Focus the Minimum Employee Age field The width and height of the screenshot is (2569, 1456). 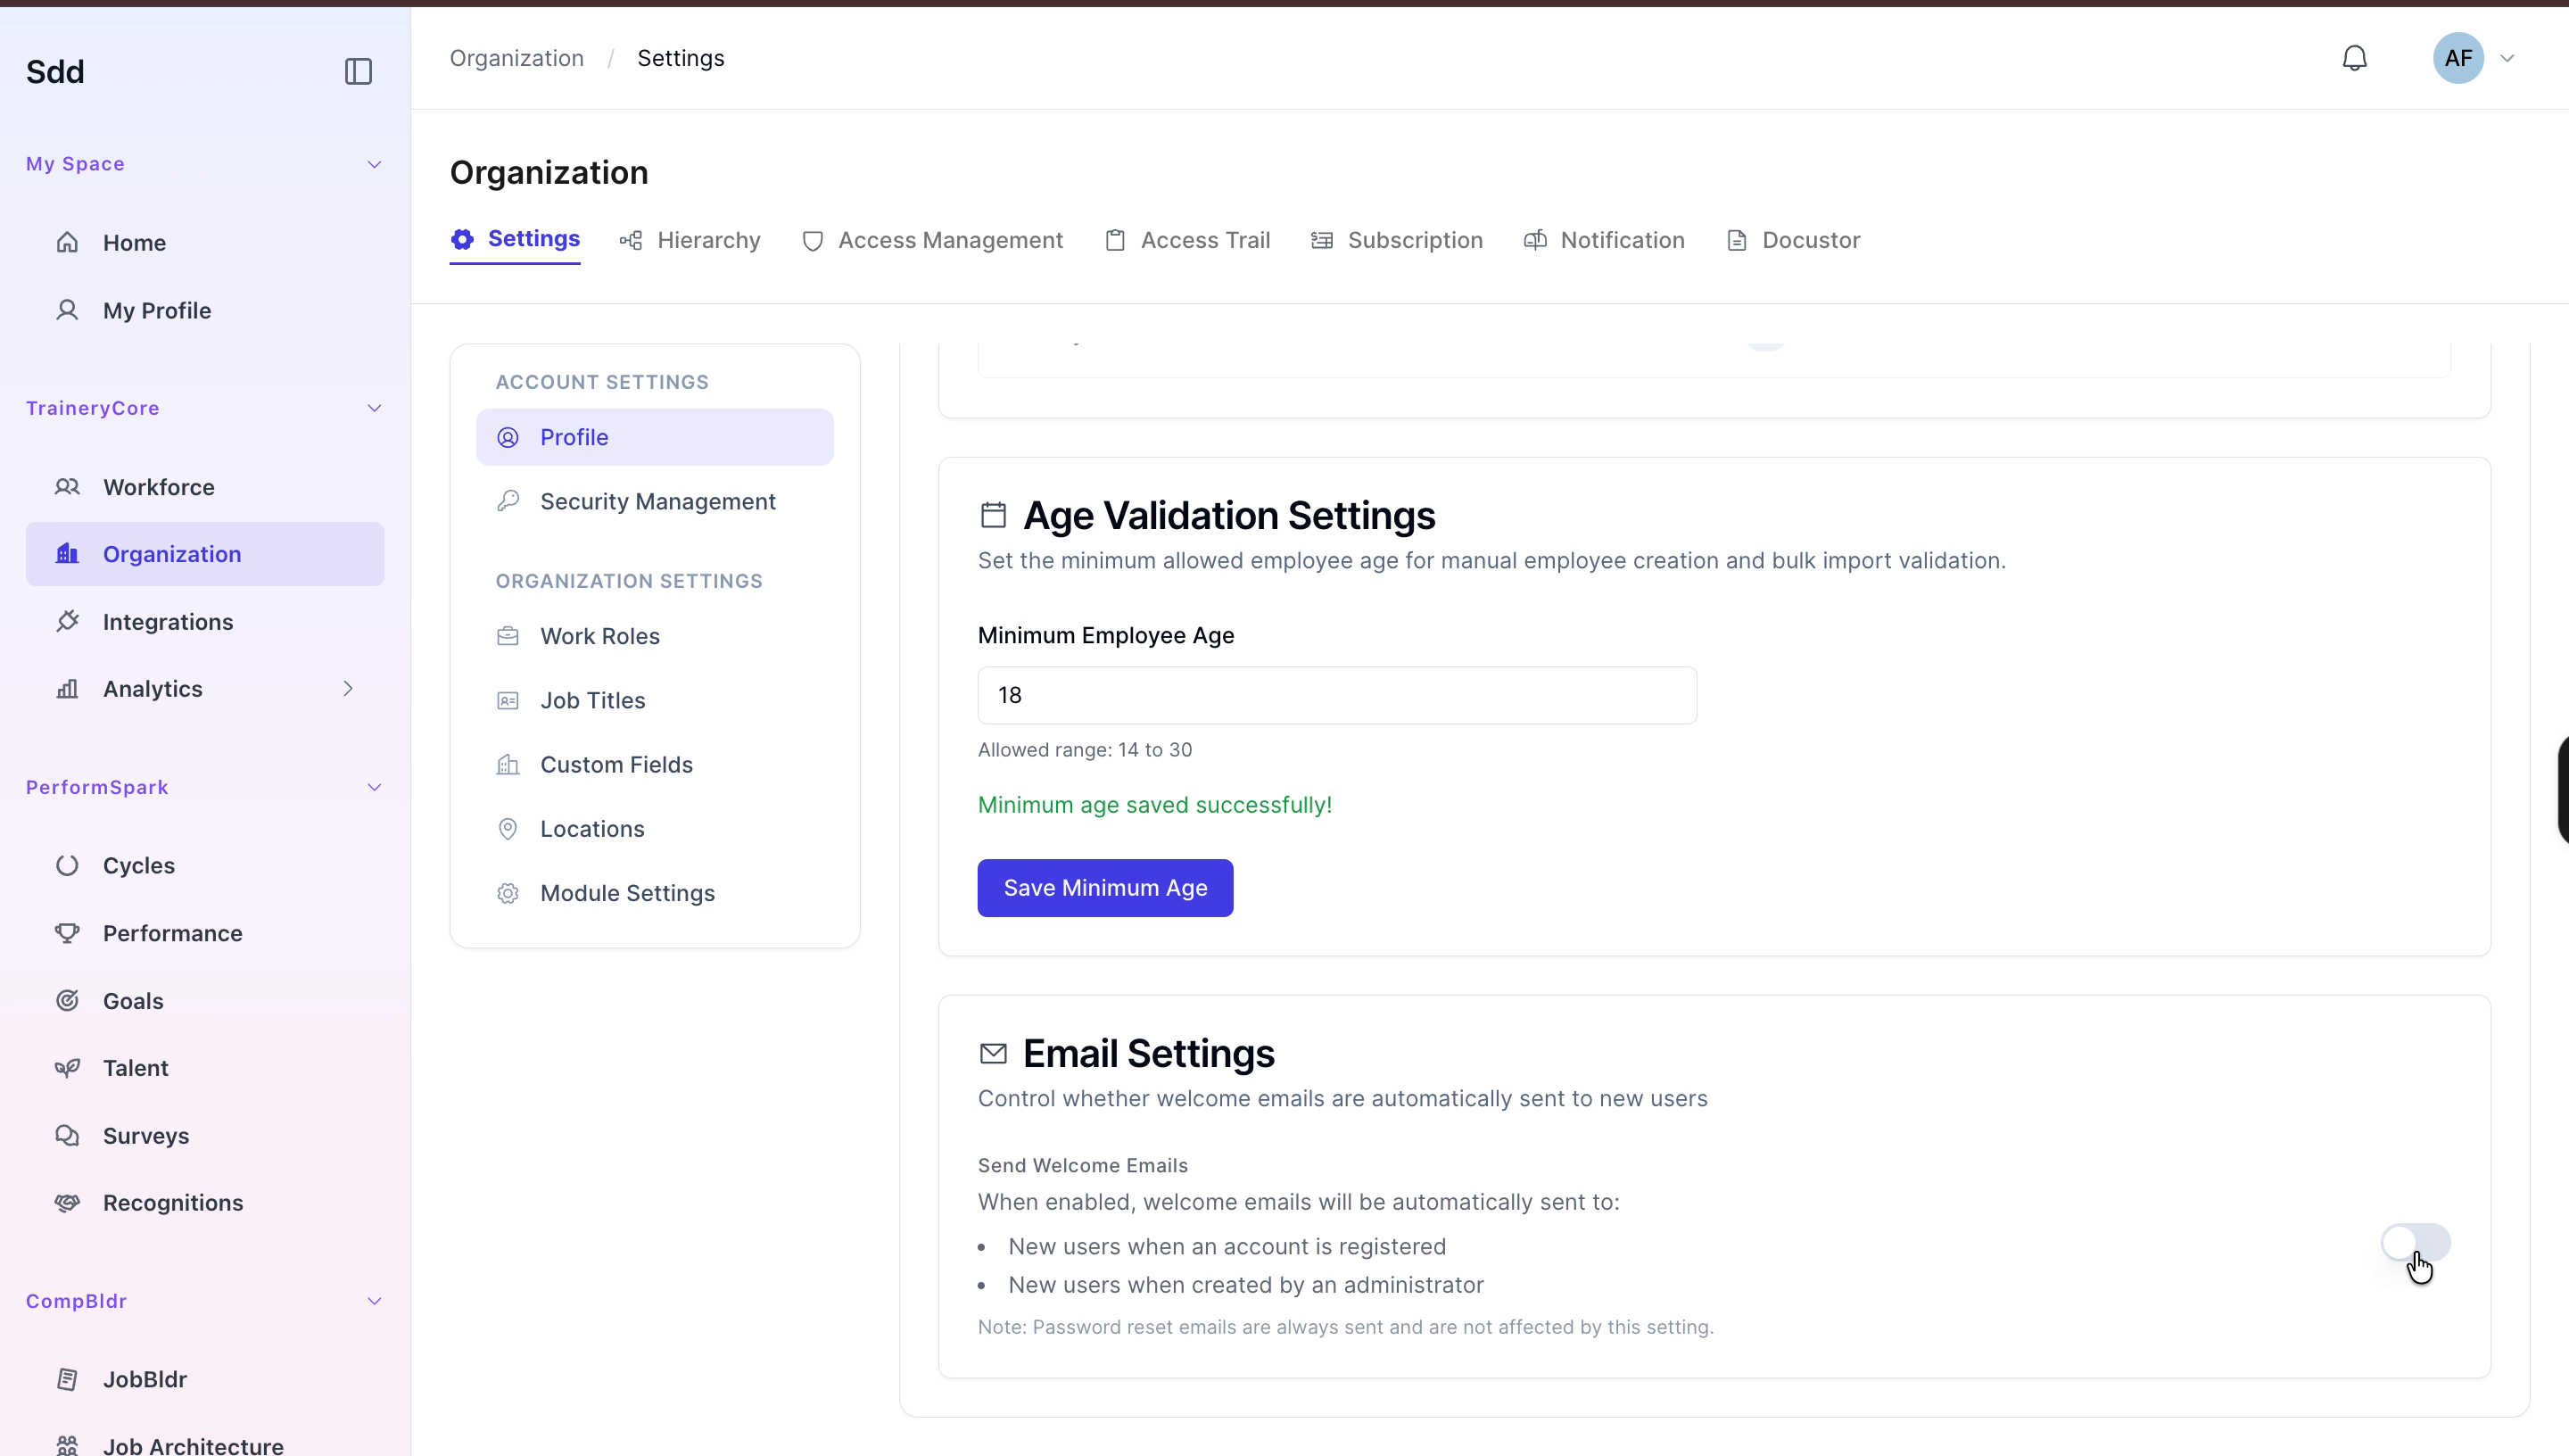(1336, 695)
